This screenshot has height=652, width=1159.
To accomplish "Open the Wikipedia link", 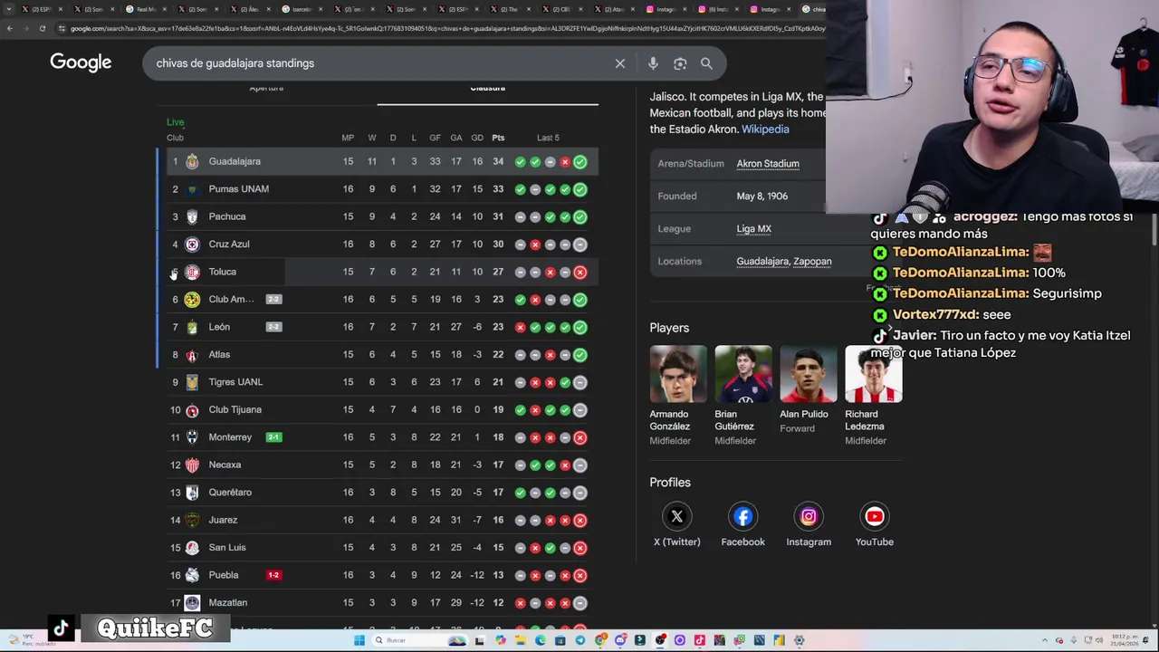I will pyautogui.click(x=765, y=129).
